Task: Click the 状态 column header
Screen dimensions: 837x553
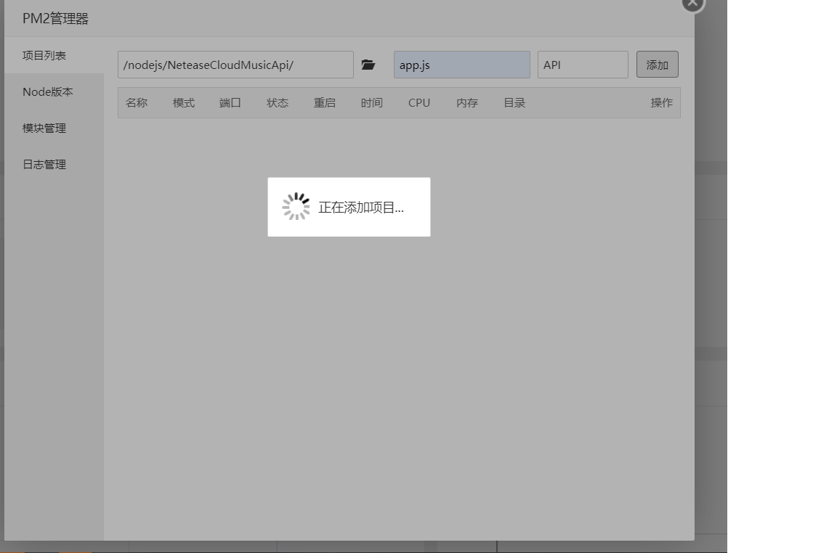Action: click(x=277, y=102)
